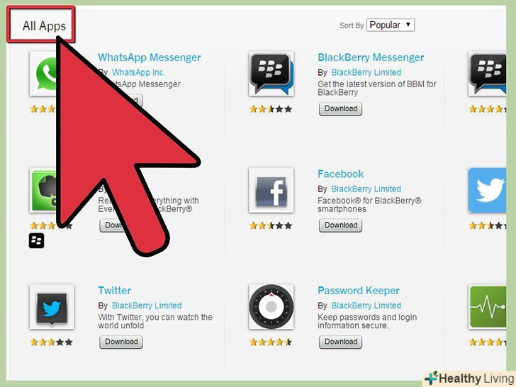Open the BlackBerry Messenger app icon

271,74
